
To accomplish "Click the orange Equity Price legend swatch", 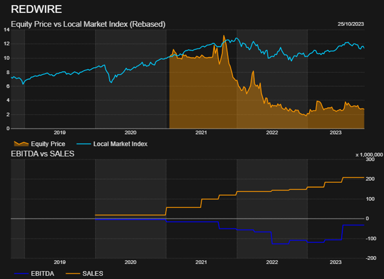I will [21, 144].
